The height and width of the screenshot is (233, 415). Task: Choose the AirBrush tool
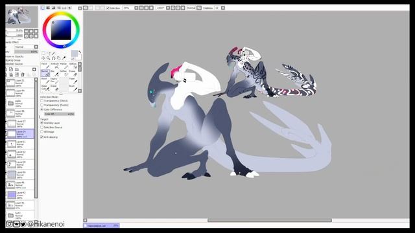pos(54,66)
